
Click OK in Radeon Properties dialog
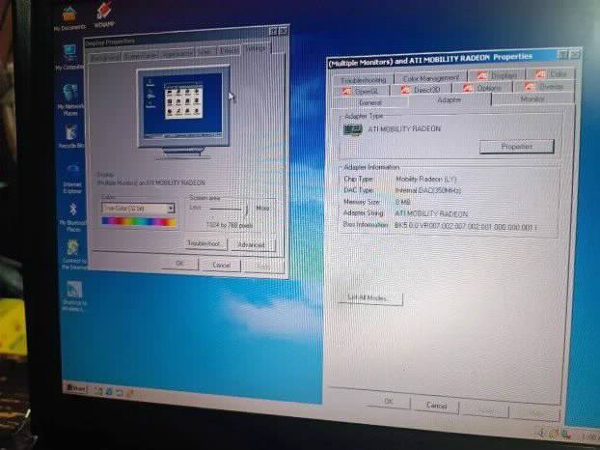pos(389,401)
